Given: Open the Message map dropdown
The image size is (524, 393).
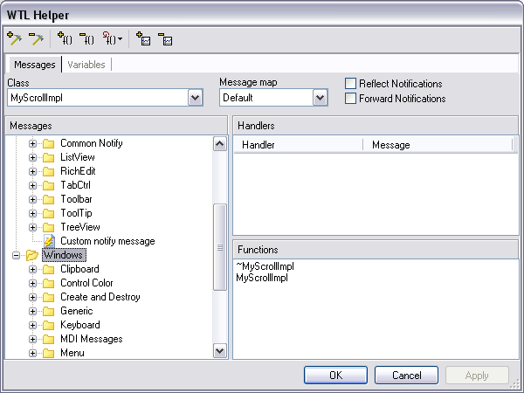Looking at the screenshot, I should (320, 98).
